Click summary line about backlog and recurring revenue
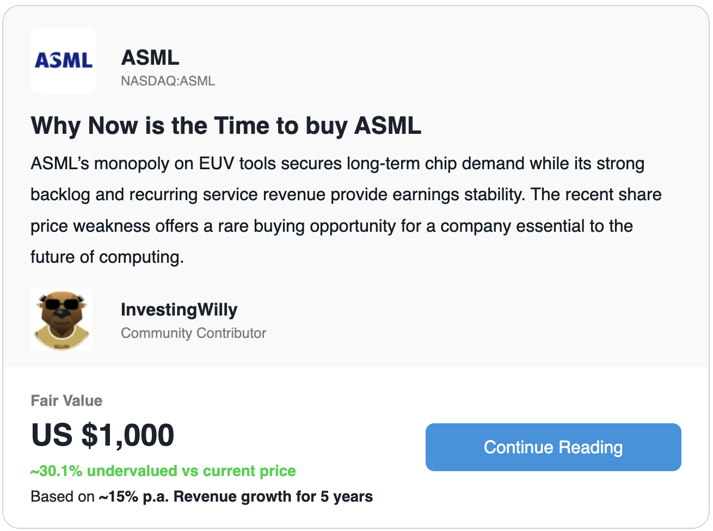The width and height of the screenshot is (713, 531). [x=346, y=195]
